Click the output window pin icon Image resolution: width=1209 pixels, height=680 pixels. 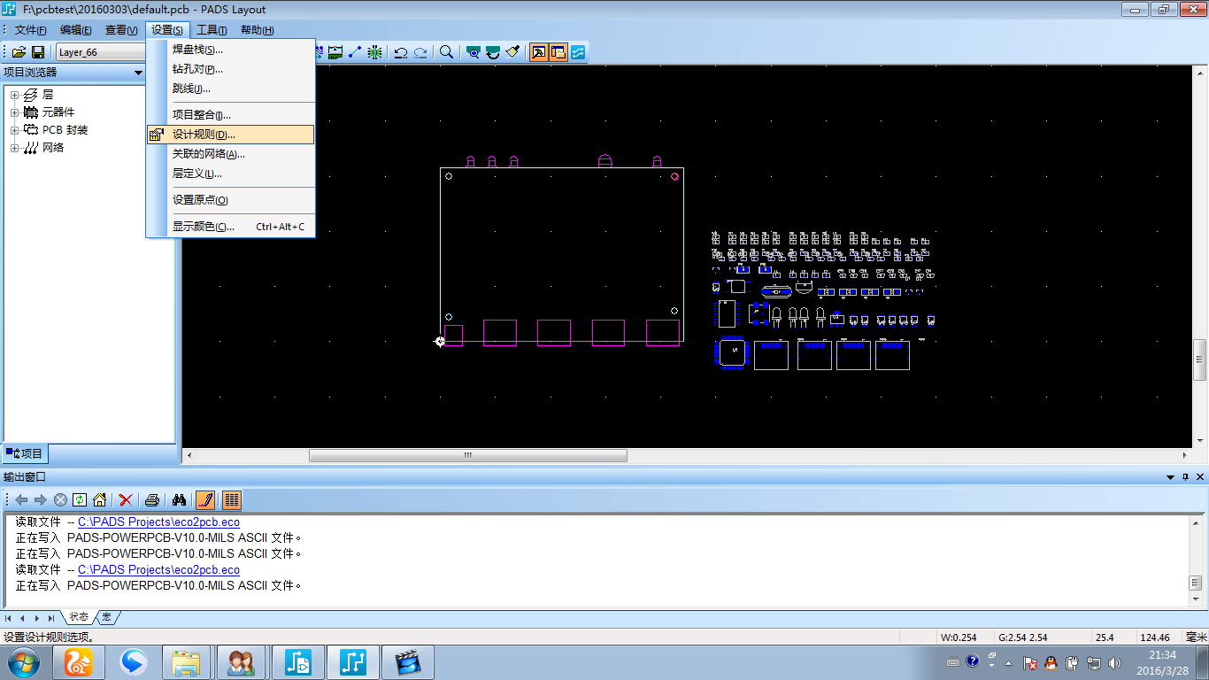point(1186,477)
